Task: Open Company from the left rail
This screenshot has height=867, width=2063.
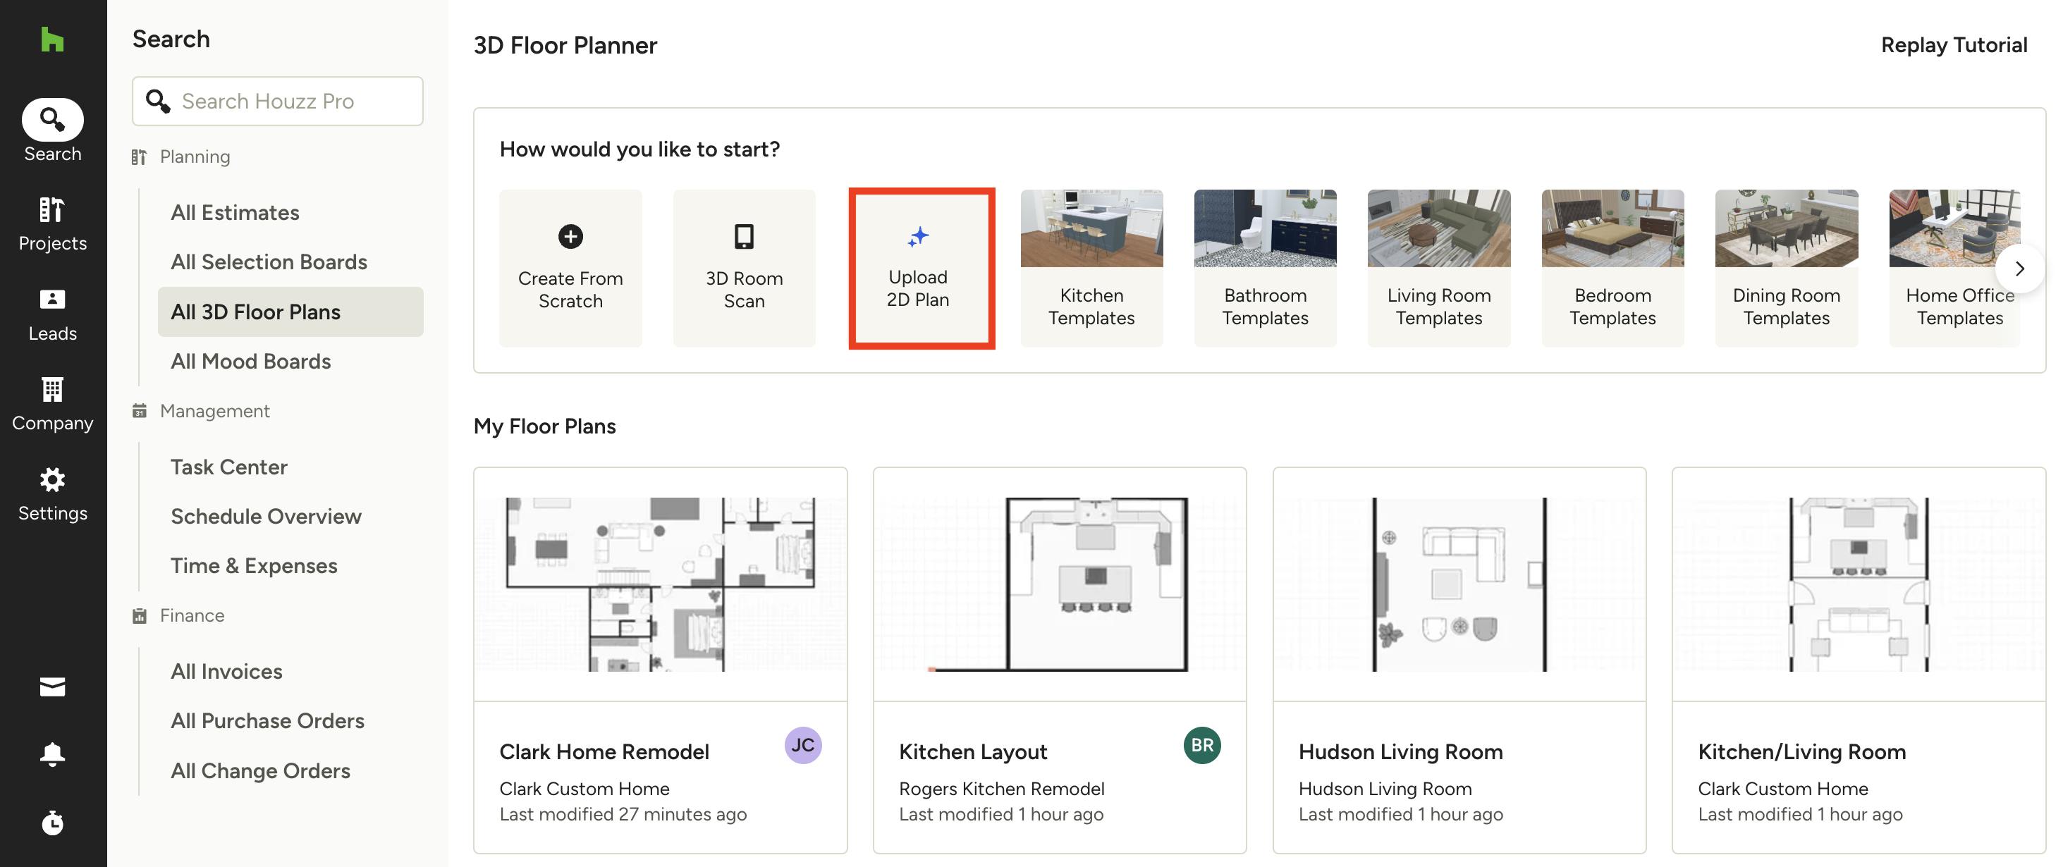Action: tap(52, 405)
